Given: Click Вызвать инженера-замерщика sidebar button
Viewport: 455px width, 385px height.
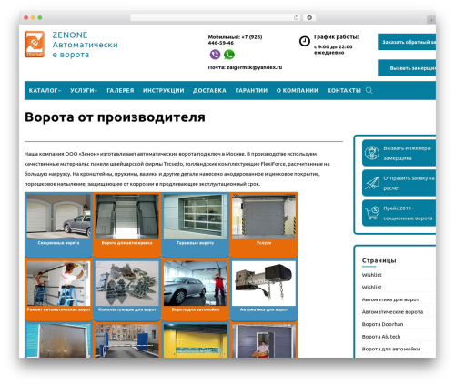Looking at the screenshot, I should 399,153.
